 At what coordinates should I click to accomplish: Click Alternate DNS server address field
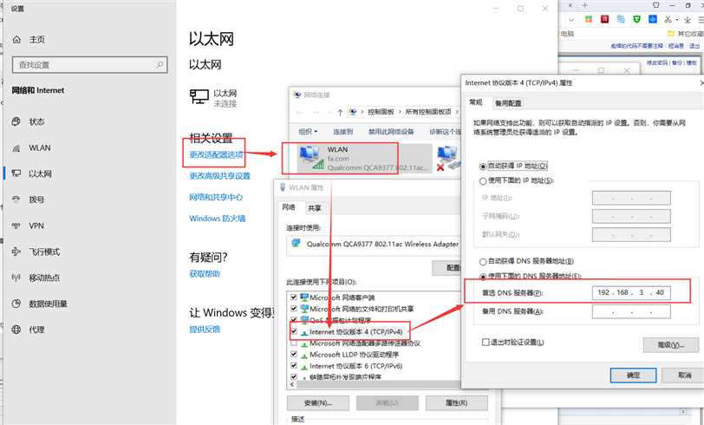pyautogui.click(x=631, y=311)
